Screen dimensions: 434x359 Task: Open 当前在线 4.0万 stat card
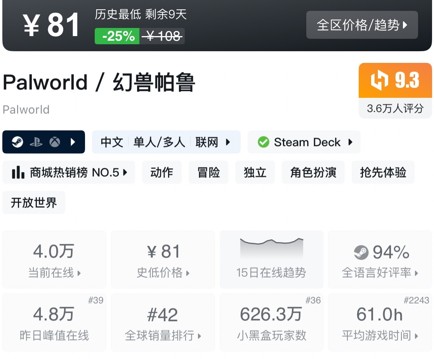54,260
